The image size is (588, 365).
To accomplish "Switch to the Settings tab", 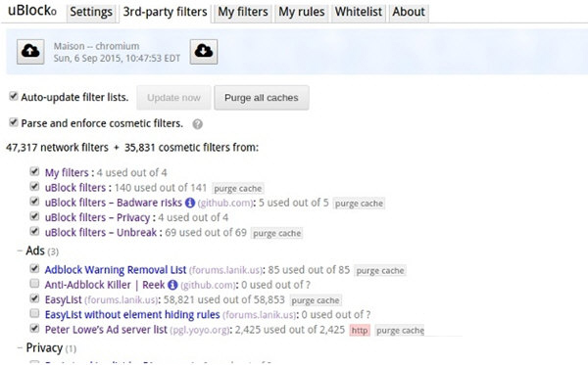I will pos(91,12).
